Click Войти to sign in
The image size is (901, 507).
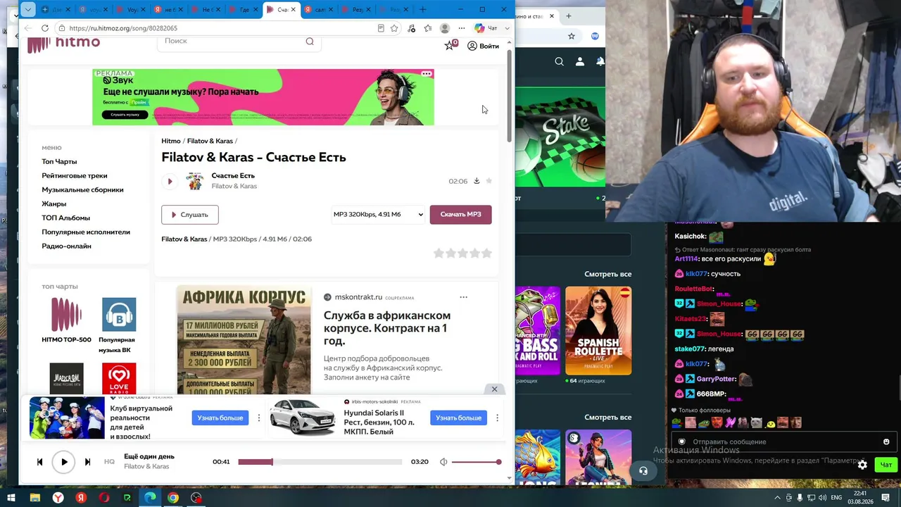tap(483, 46)
